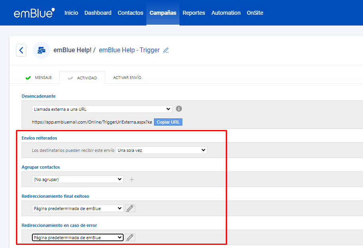Click the Los destinatarios pueden recibir este envío label
The height and width of the screenshot is (248, 363).
coord(73,150)
